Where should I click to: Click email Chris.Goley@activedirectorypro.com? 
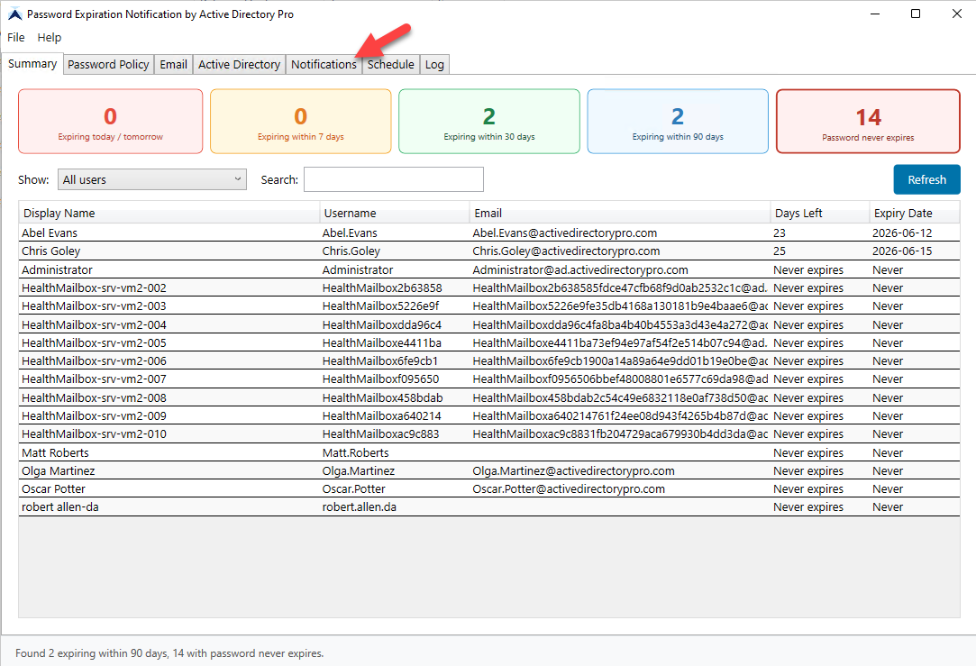tap(566, 251)
